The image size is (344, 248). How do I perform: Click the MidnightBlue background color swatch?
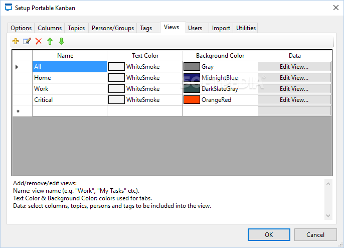point(192,77)
